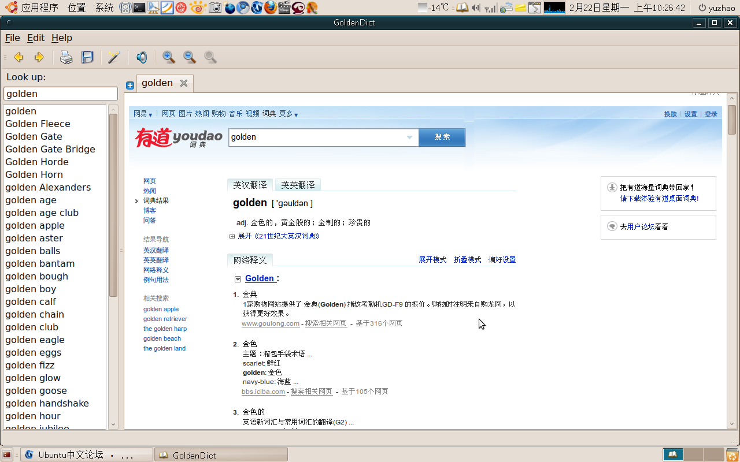
Task: Open the 偏好设置 link
Action: 502,260
